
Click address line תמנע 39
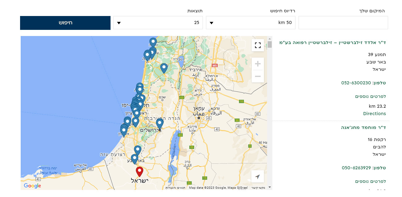(377, 55)
